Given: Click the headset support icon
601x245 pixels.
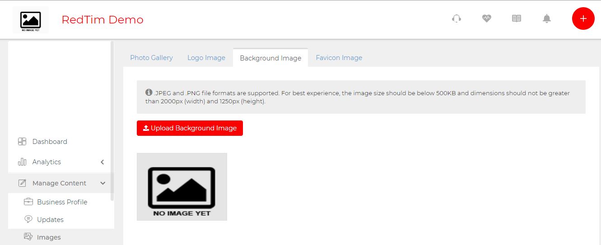Looking at the screenshot, I should point(457,18).
